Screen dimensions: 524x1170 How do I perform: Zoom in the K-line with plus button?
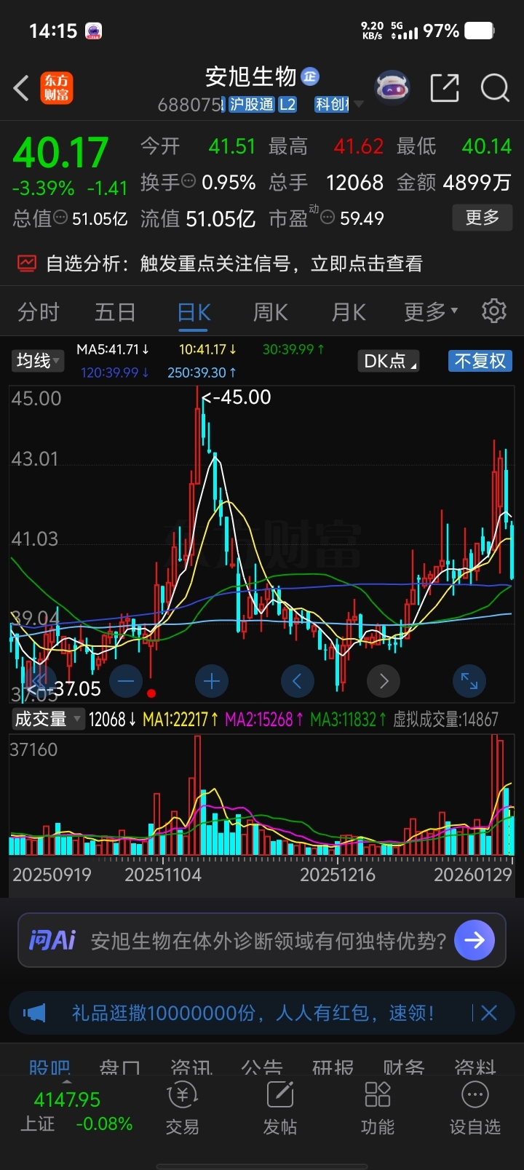pyautogui.click(x=212, y=681)
